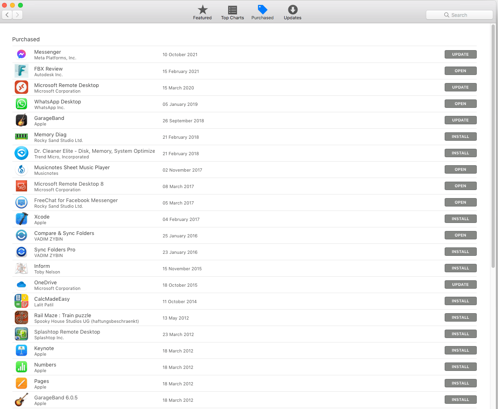Screen dimensions: 498x409
Task: Click the WhatsApp Desktop title text
Action: (57, 101)
